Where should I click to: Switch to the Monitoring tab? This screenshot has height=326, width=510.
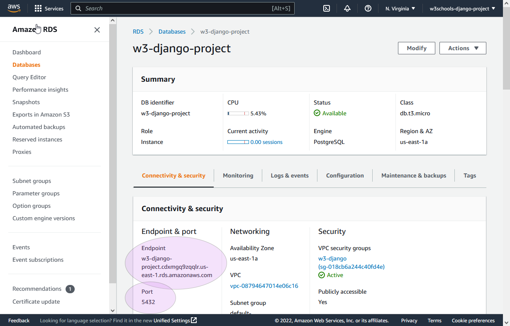[238, 175]
